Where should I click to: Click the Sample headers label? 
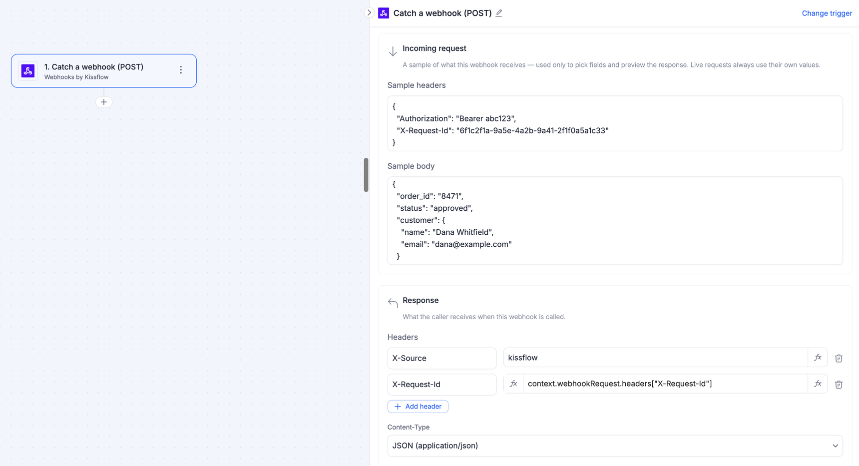(x=417, y=85)
